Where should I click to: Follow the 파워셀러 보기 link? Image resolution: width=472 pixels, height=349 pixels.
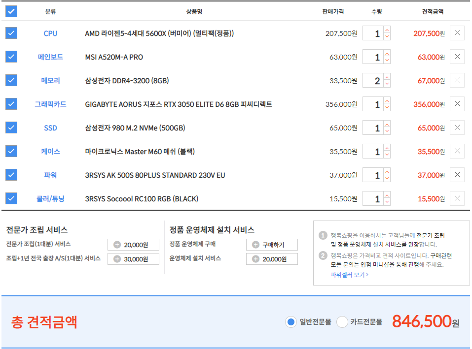click(349, 275)
